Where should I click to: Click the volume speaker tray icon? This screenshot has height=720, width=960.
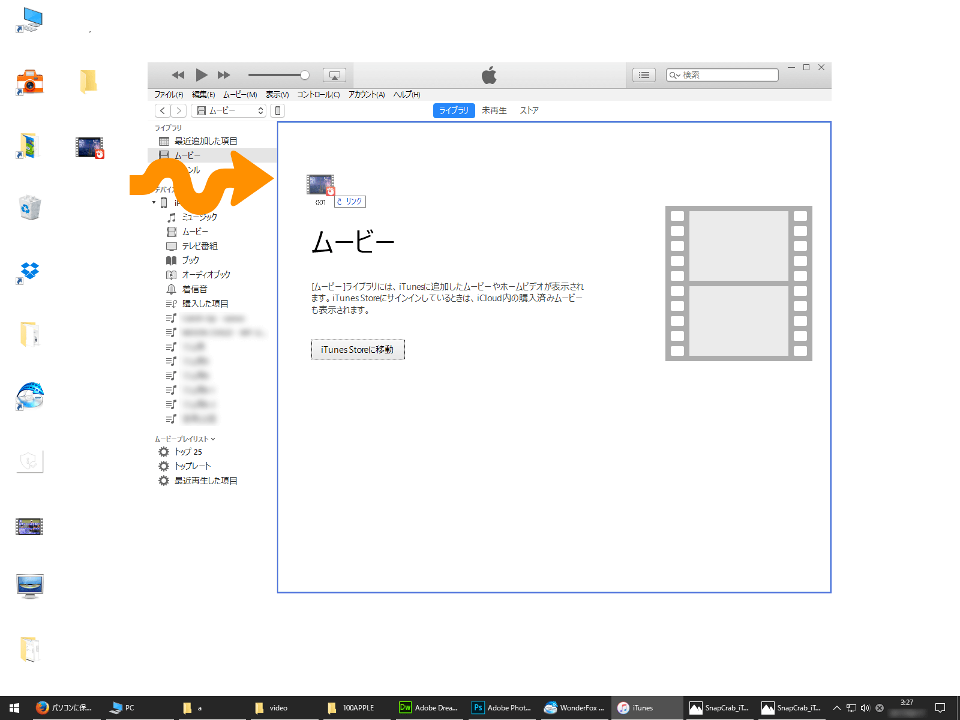point(865,708)
